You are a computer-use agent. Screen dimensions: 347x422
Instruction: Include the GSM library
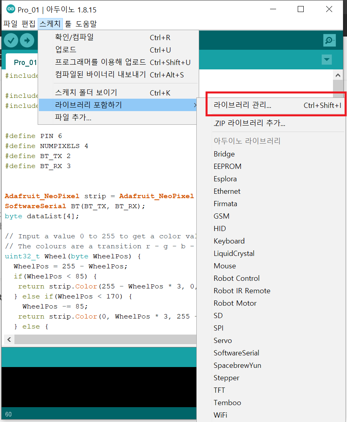(272, 216)
